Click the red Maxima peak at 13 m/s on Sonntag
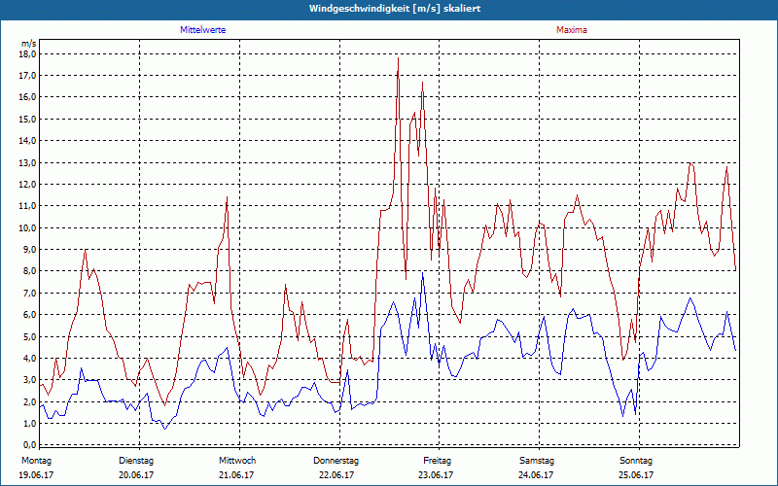778x486 pixels. tap(690, 163)
